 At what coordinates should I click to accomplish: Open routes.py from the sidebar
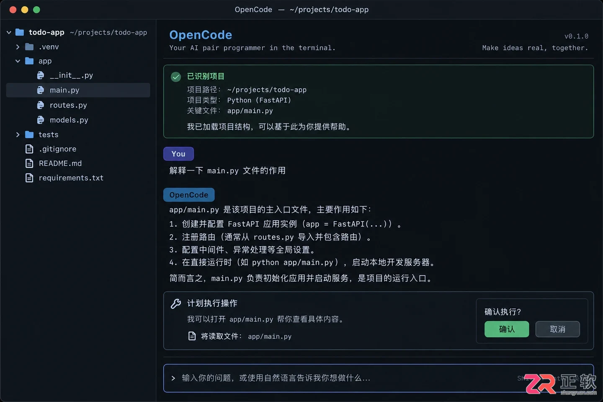click(68, 105)
